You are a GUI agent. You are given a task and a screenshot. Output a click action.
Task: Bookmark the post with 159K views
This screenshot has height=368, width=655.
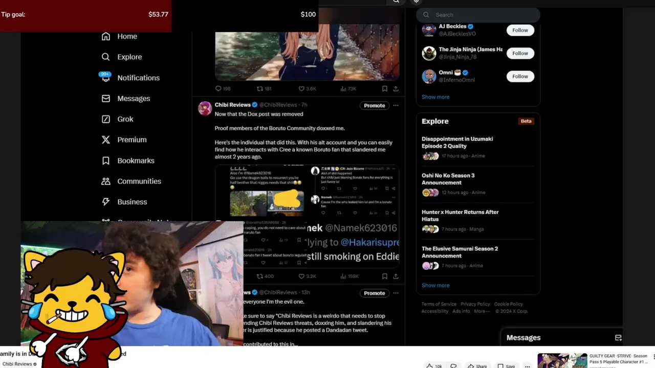pos(384,277)
